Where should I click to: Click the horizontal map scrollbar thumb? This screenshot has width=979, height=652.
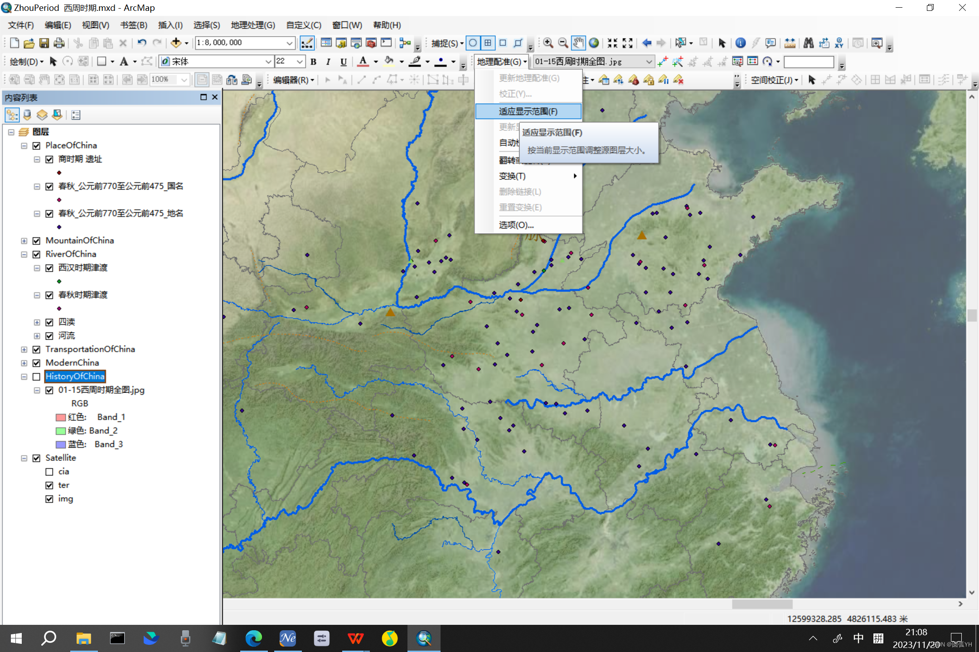pos(762,604)
